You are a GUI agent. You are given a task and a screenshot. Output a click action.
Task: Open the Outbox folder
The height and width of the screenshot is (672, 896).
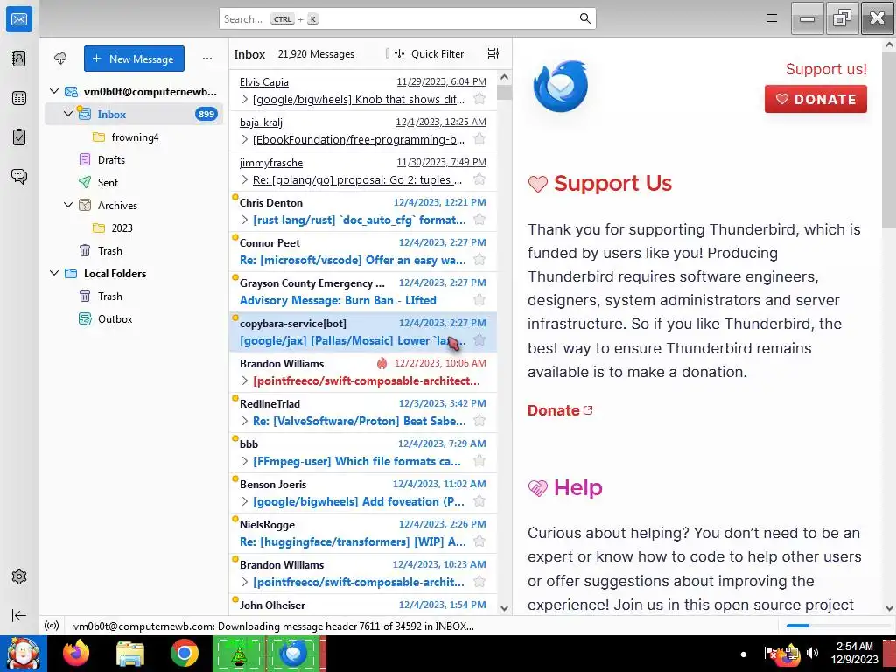(134, 318)
